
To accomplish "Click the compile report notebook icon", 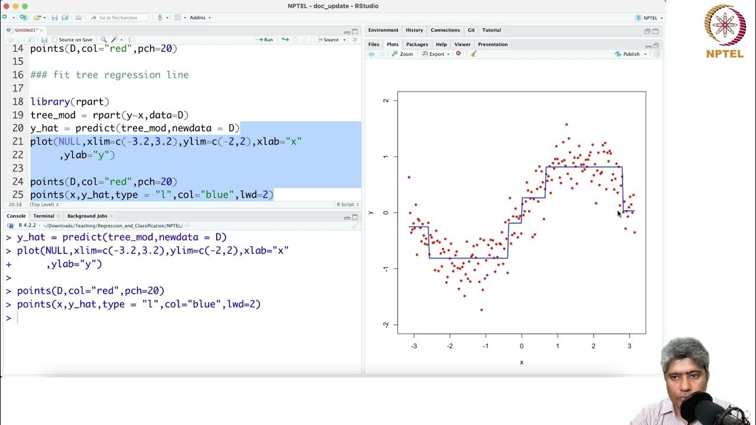I will click(131, 40).
